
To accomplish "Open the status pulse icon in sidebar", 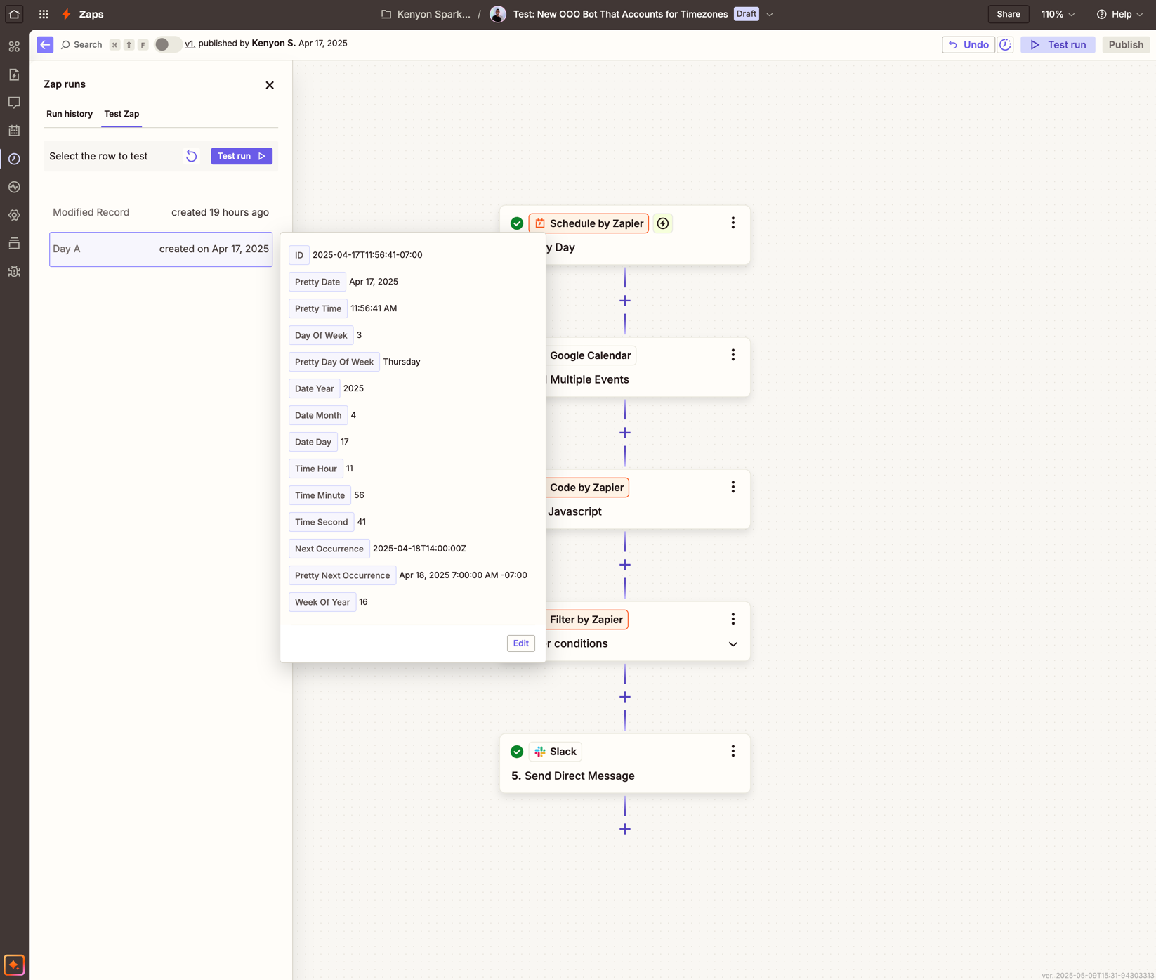I will pyautogui.click(x=14, y=187).
